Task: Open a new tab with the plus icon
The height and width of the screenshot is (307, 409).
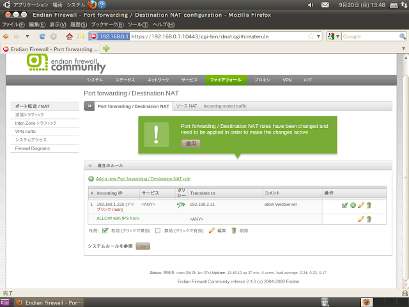Action: point(106,49)
